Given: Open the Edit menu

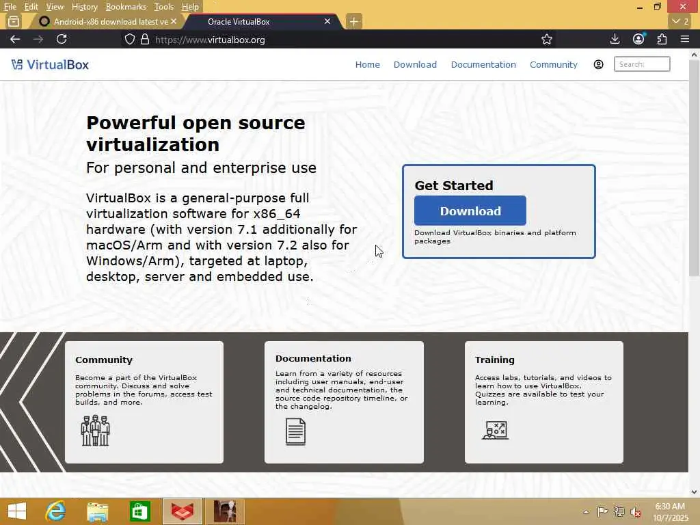Looking at the screenshot, I should click(x=31, y=7).
